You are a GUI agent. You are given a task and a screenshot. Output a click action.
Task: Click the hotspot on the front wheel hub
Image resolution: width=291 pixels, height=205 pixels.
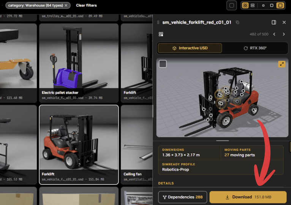226,121
